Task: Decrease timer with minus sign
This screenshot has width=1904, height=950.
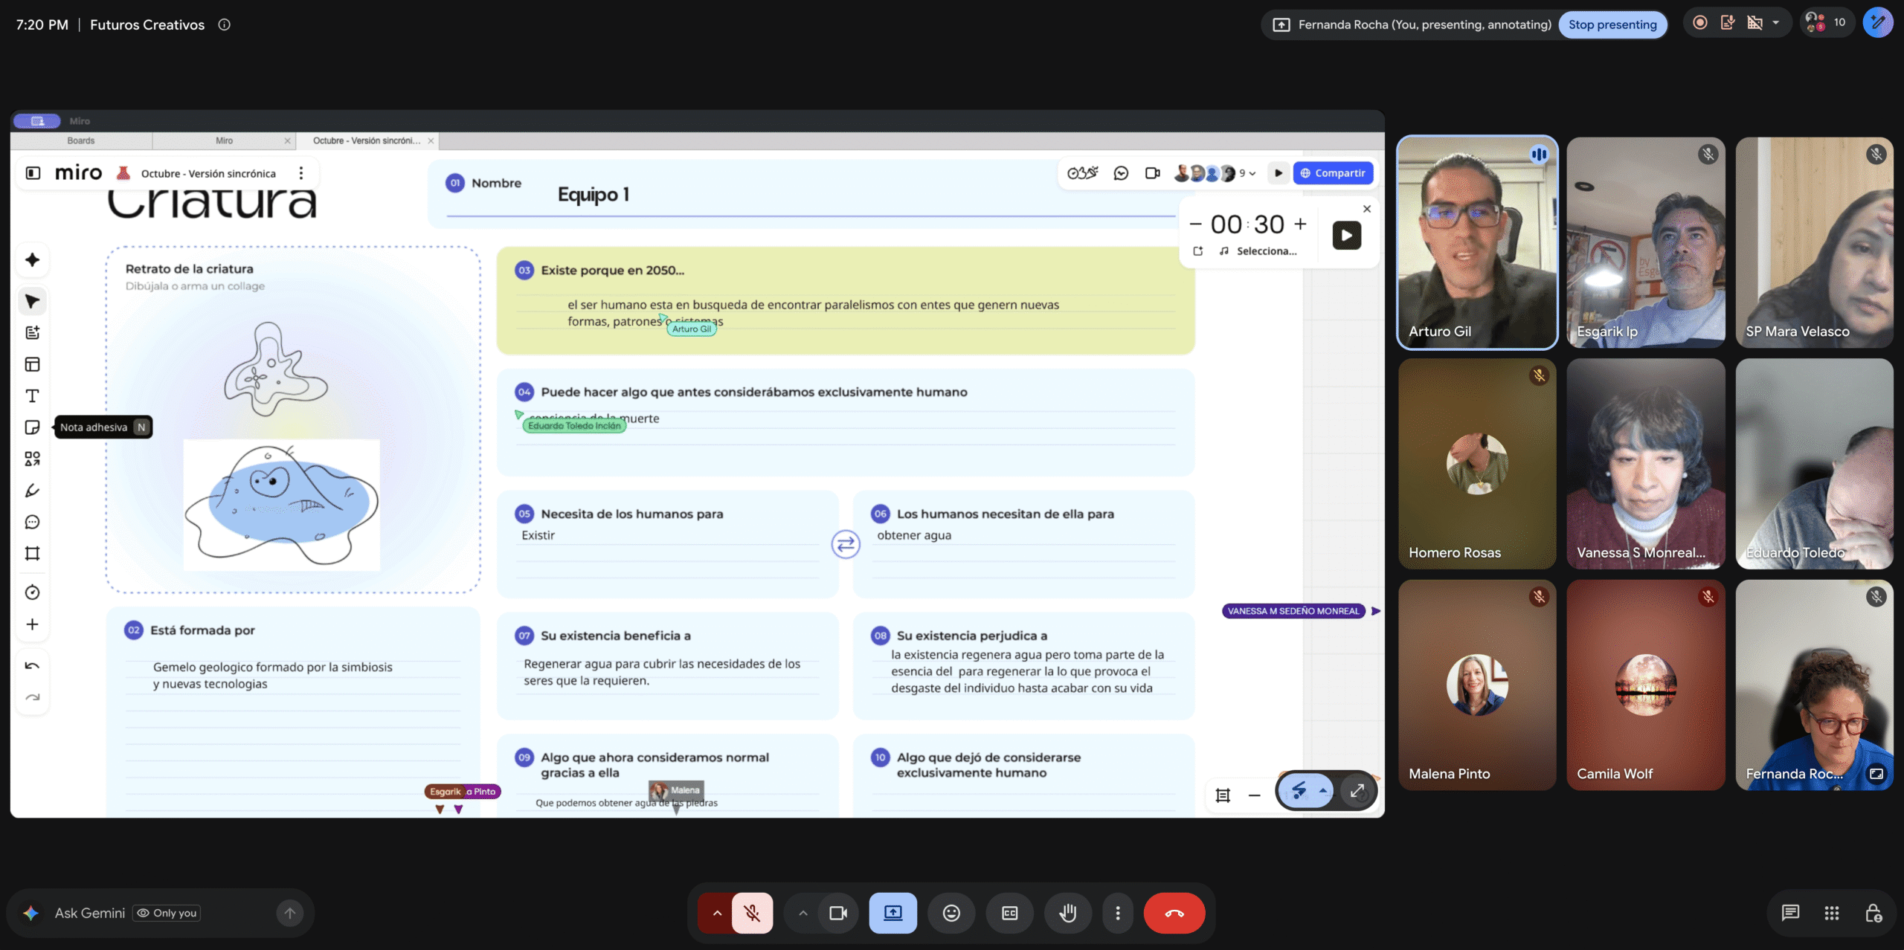Action: (x=1195, y=224)
